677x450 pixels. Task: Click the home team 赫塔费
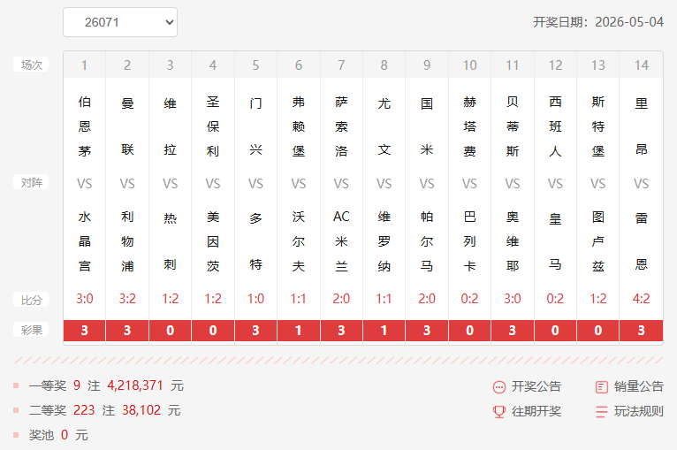click(x=470, y=126)
